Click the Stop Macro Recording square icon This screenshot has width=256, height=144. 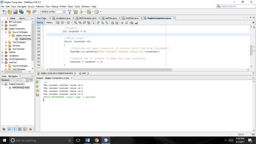click(x=127, y=23)
